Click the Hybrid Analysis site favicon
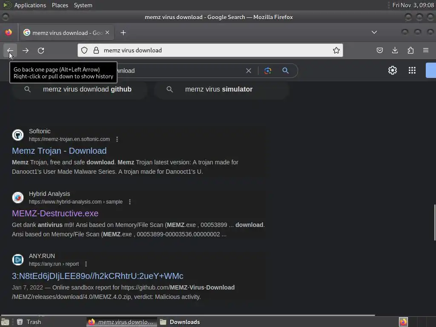The width and height of the screenshot is (436, 327). 18,198
